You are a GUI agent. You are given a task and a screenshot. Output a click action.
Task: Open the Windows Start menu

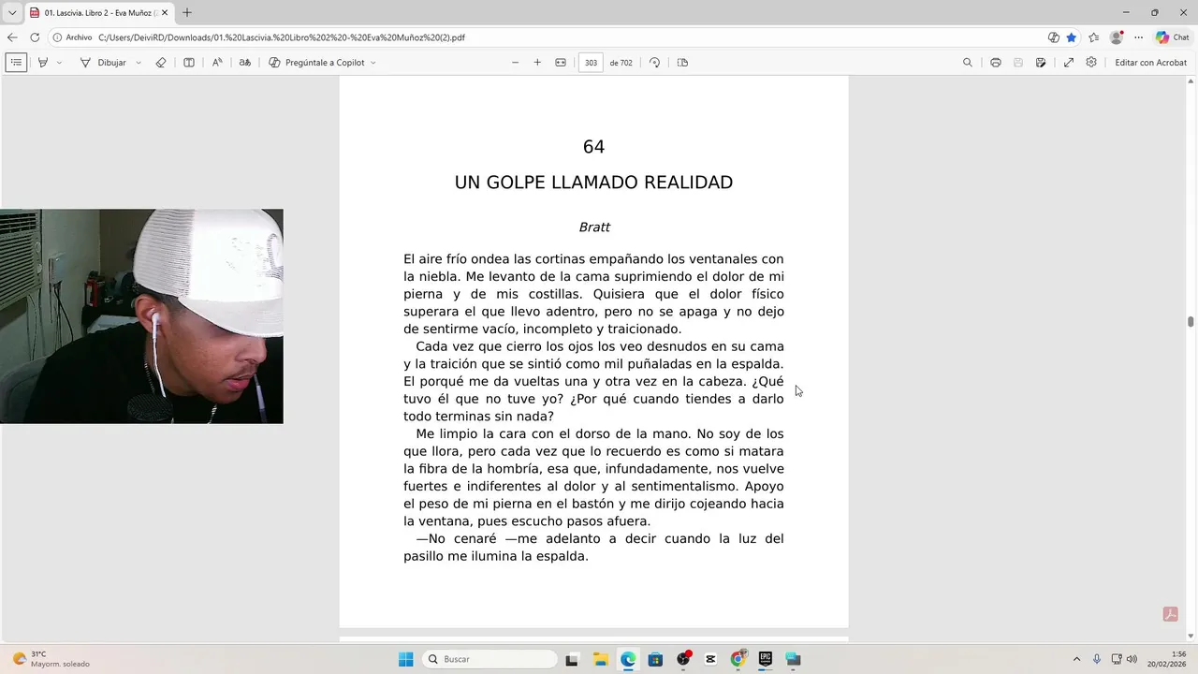[405, 659]
